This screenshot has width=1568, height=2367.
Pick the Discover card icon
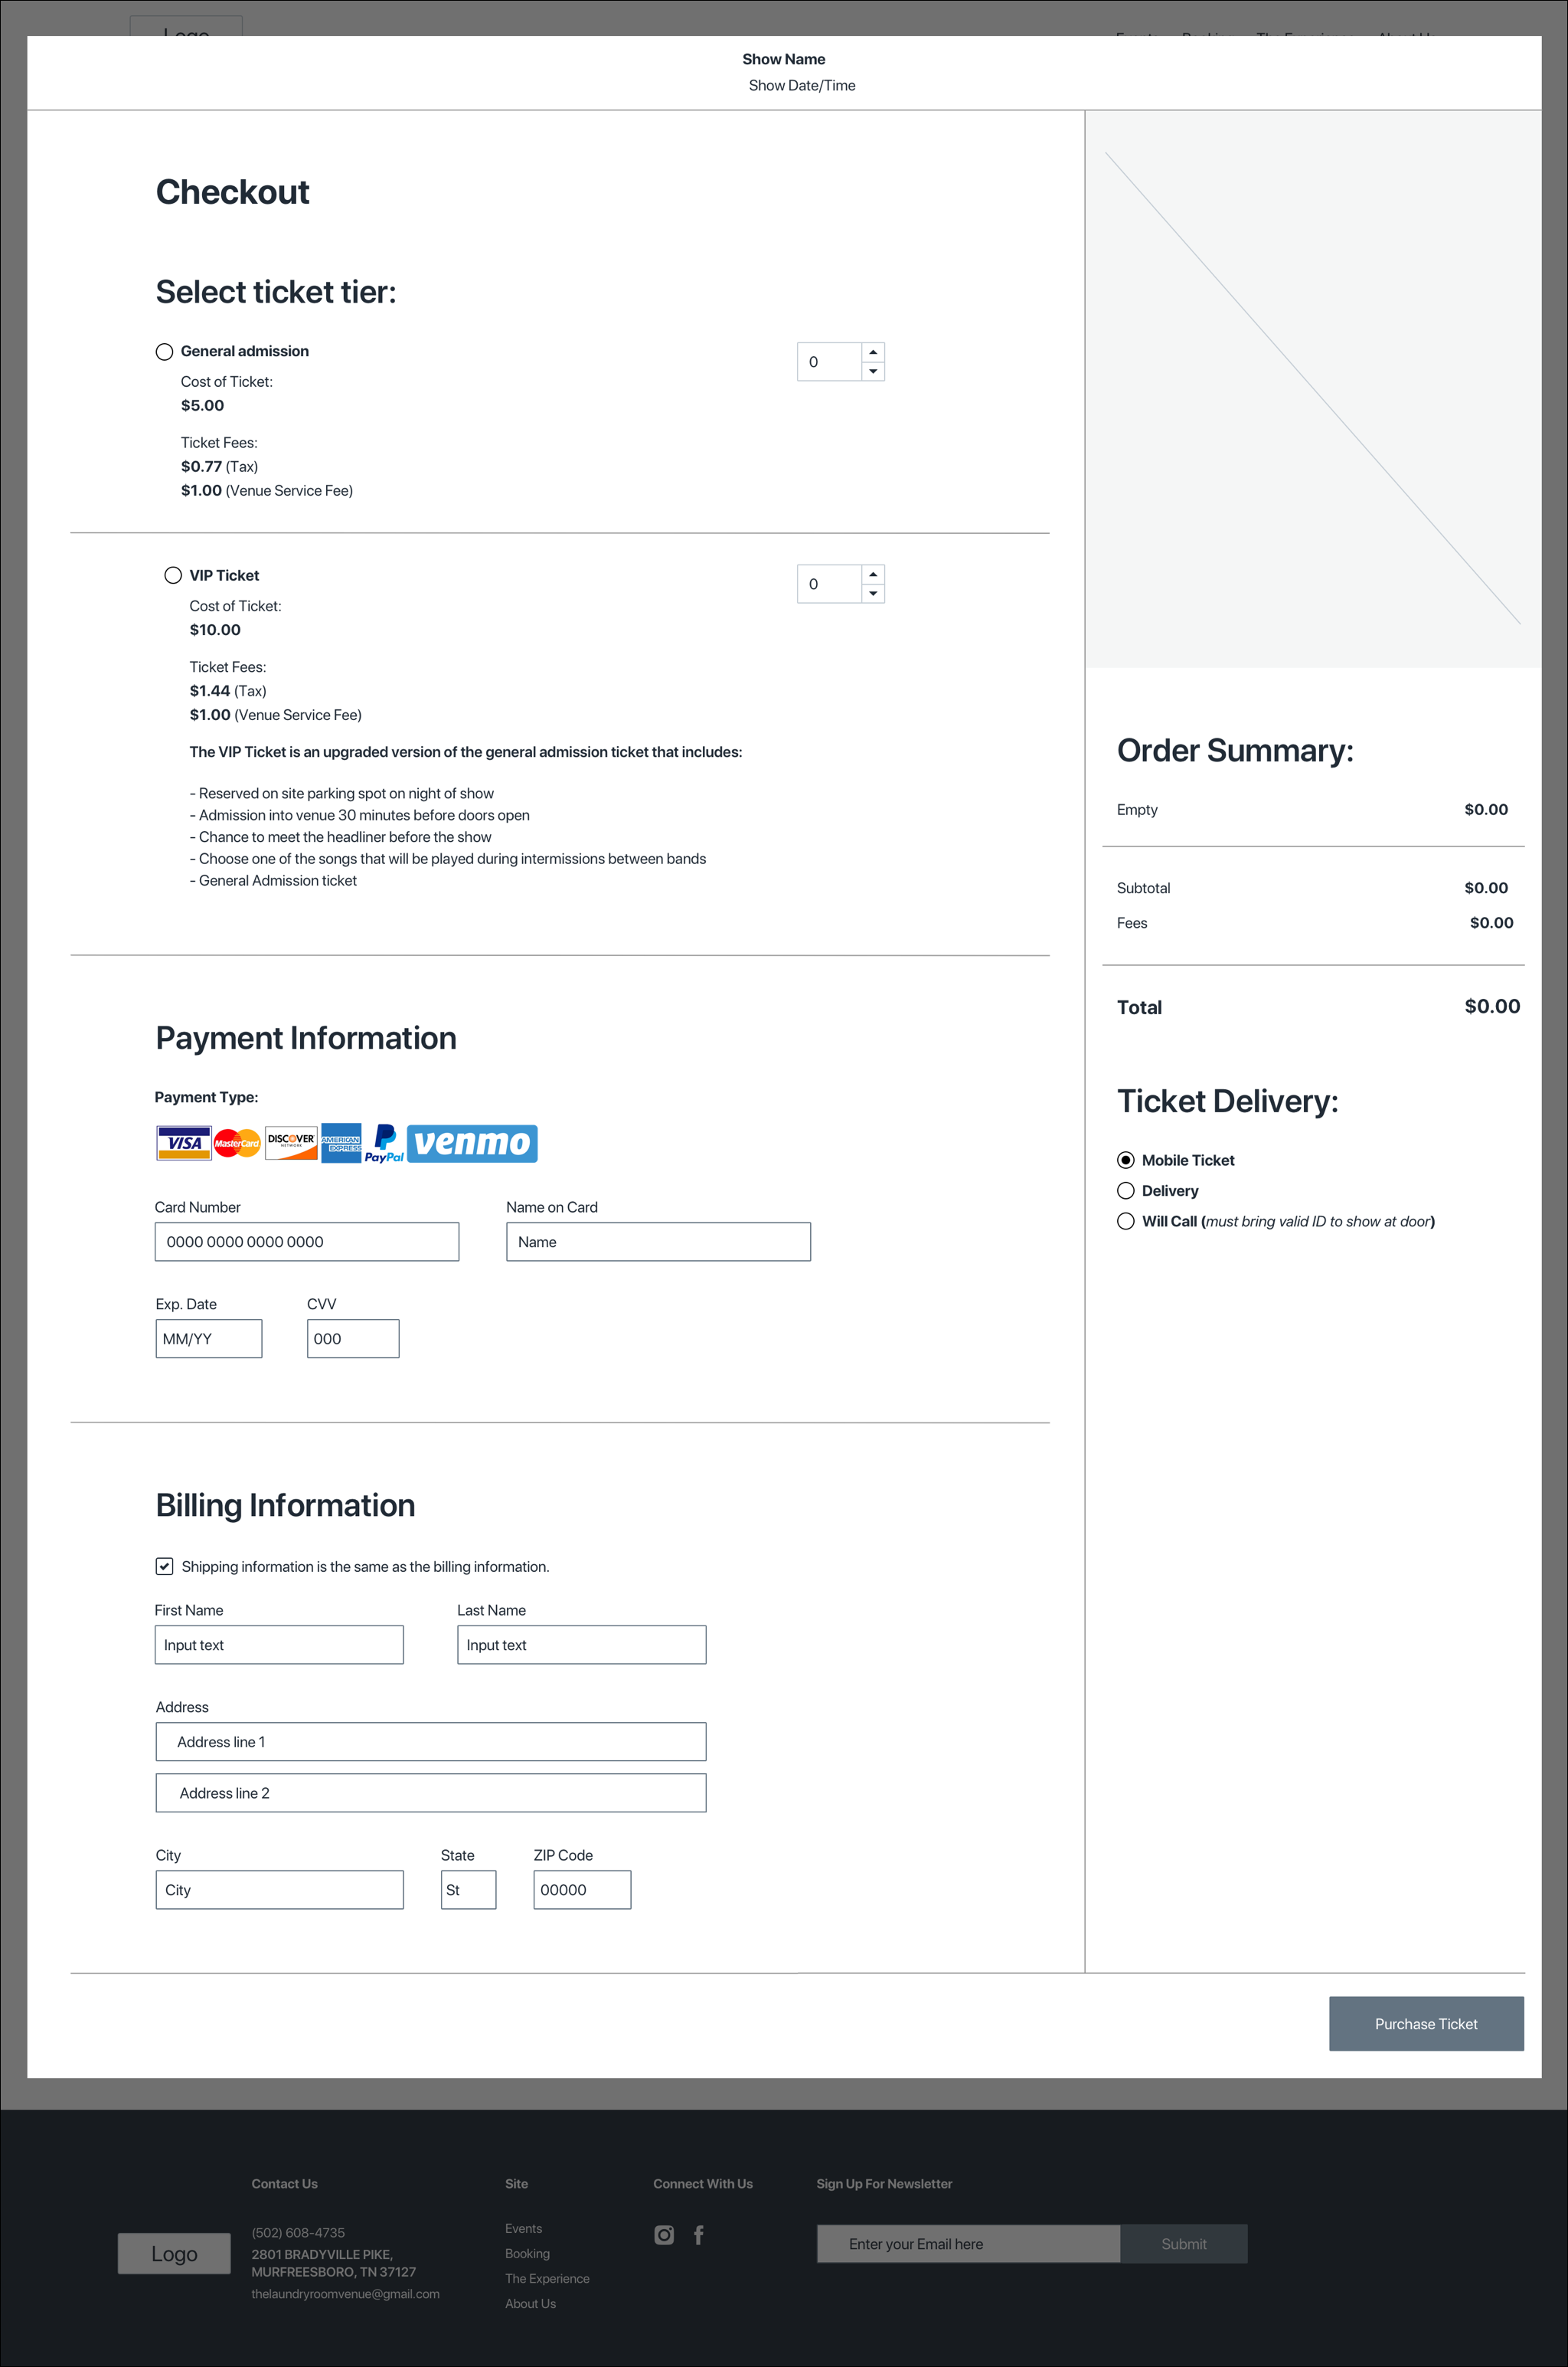[291, 1142]
